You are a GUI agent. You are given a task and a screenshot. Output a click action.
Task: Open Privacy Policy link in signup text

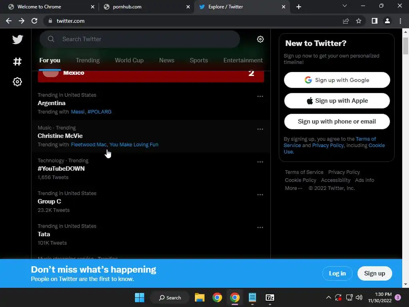click(x=328, y=146)
